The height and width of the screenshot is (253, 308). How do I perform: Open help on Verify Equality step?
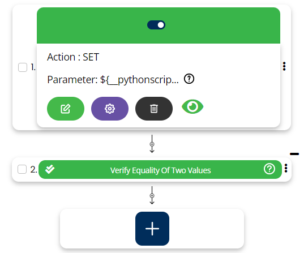pyautogui.click(x=269, y=169)
